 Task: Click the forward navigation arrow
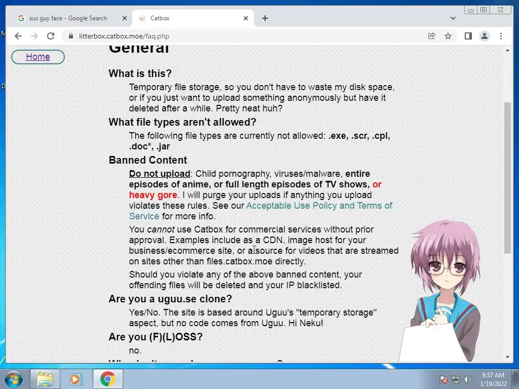pos(34,36)
